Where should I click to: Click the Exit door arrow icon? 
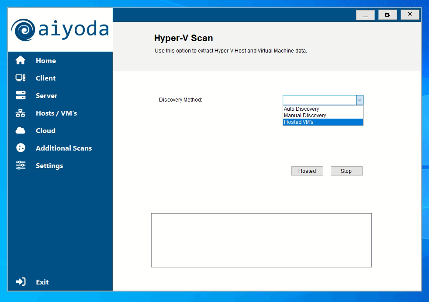pyautogui.click(x=21, y=282)
